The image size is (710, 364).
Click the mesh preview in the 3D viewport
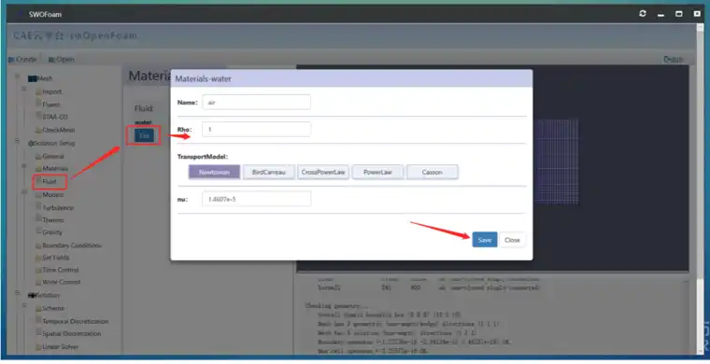(556, 161)
